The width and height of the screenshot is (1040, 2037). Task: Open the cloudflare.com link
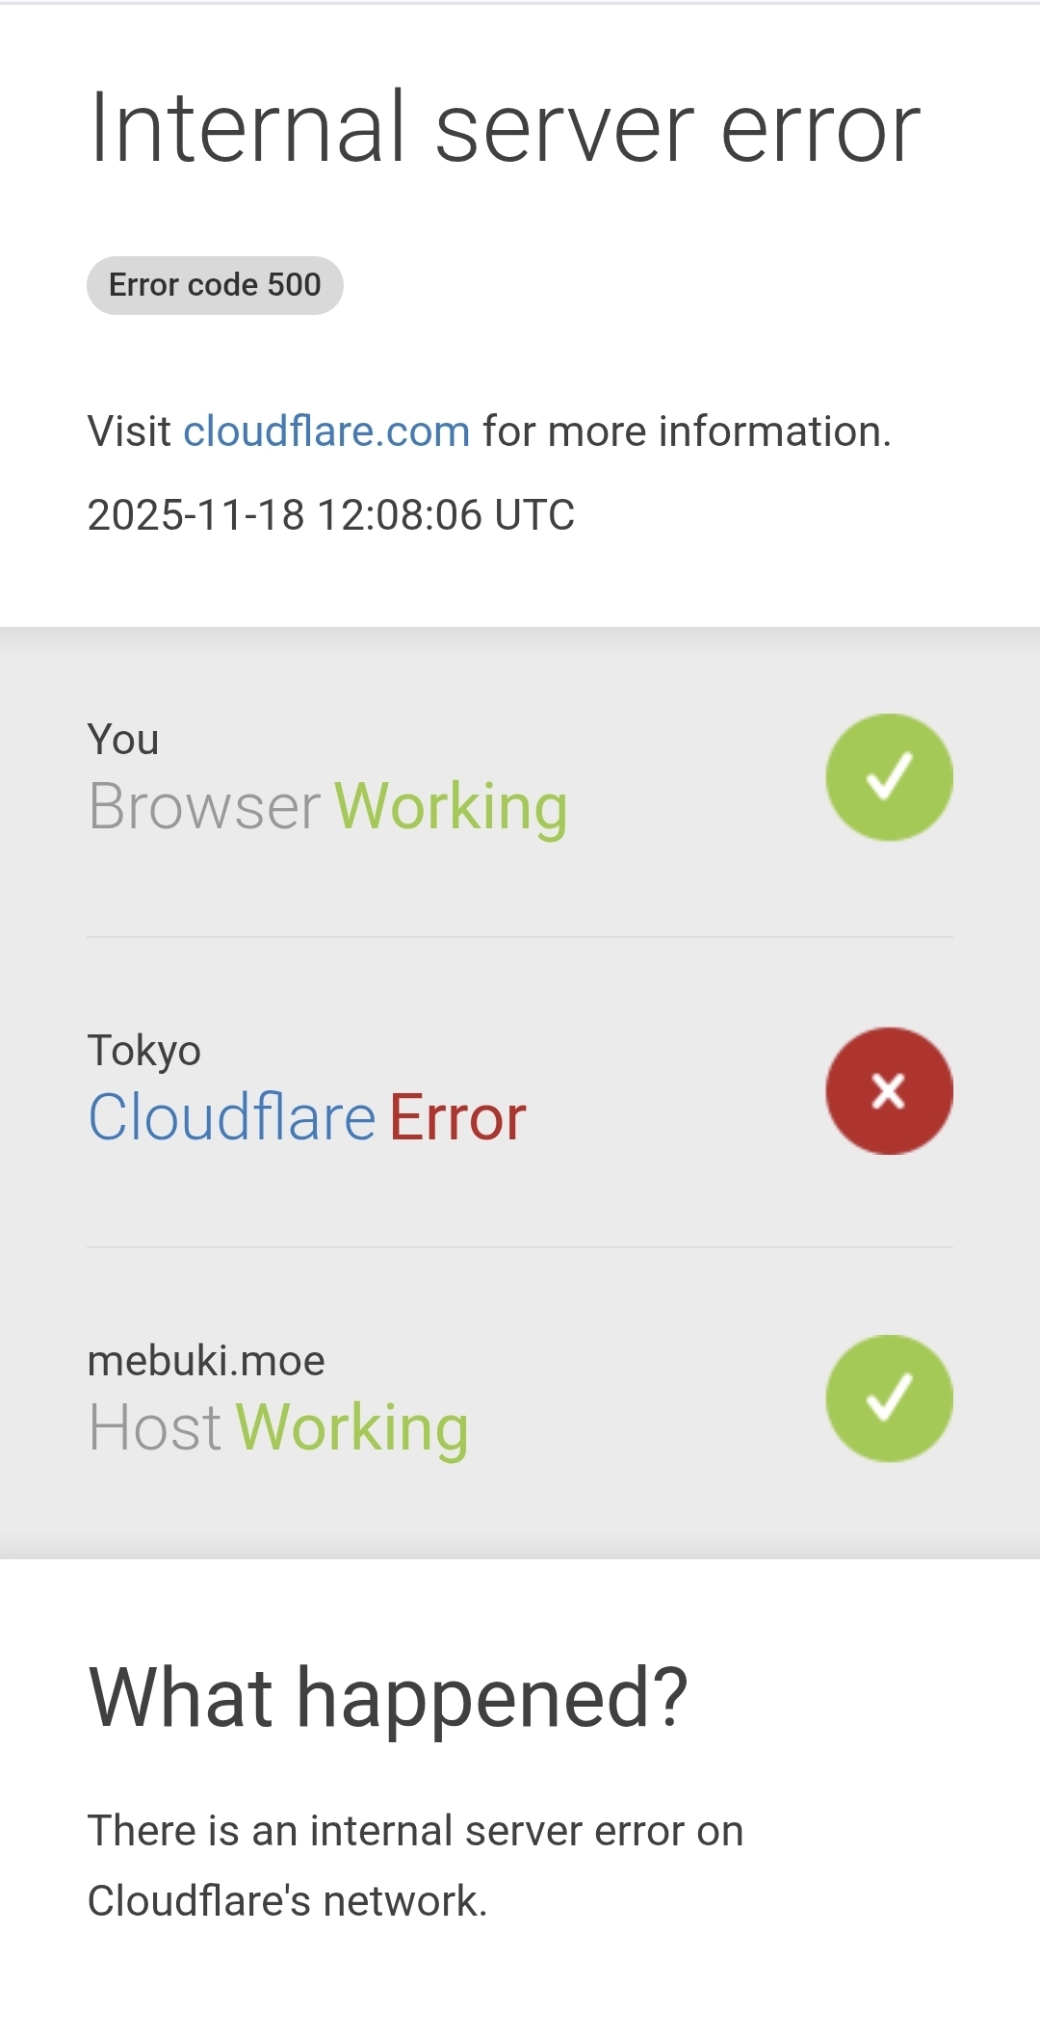pos(326,431)
